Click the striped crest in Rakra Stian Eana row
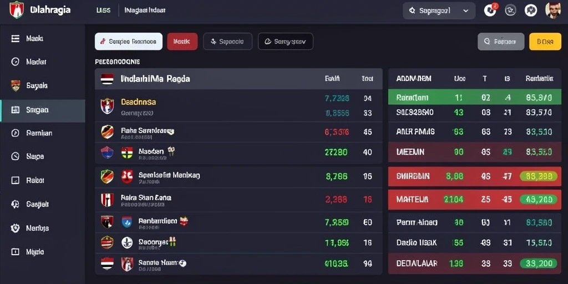The width and height of the screenshot is (568, 284). (x=107, y=200)
